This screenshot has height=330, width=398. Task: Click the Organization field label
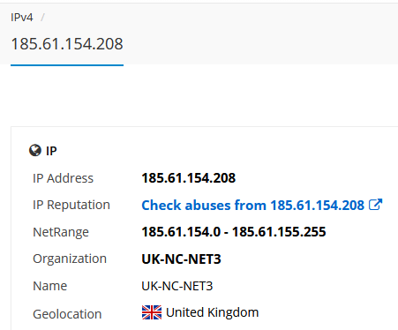70,259
